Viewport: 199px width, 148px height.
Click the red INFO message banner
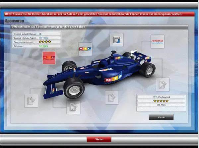(99, 14)
